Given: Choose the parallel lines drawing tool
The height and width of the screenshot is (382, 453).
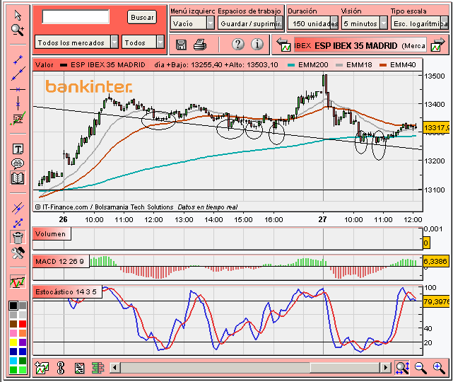Looking at the screenshot, I should coord(18,208).
